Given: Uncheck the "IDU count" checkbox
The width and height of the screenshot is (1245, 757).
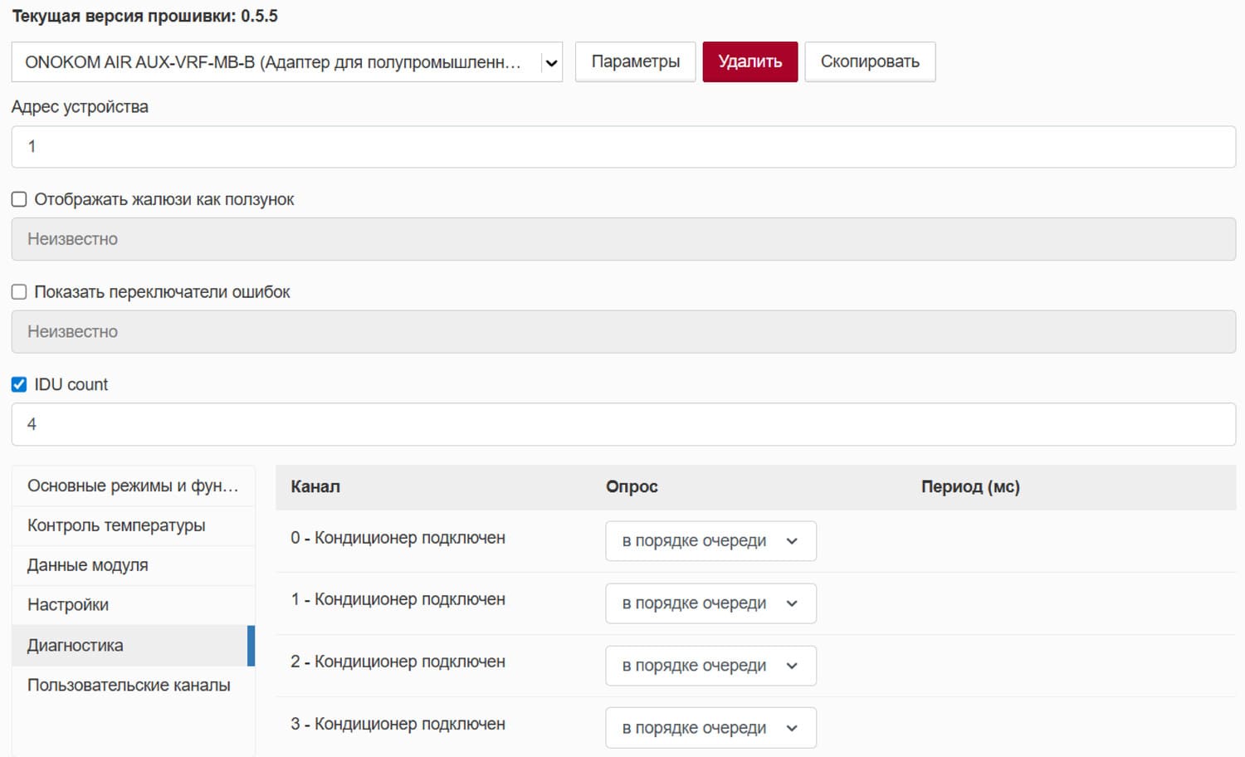Looking at the screenshot, I should (x=18, y=384).
